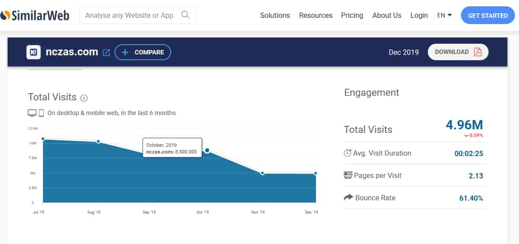Click the 7.5M y-axis label
The width and height of the screenshot is (519, 244).
33,158
